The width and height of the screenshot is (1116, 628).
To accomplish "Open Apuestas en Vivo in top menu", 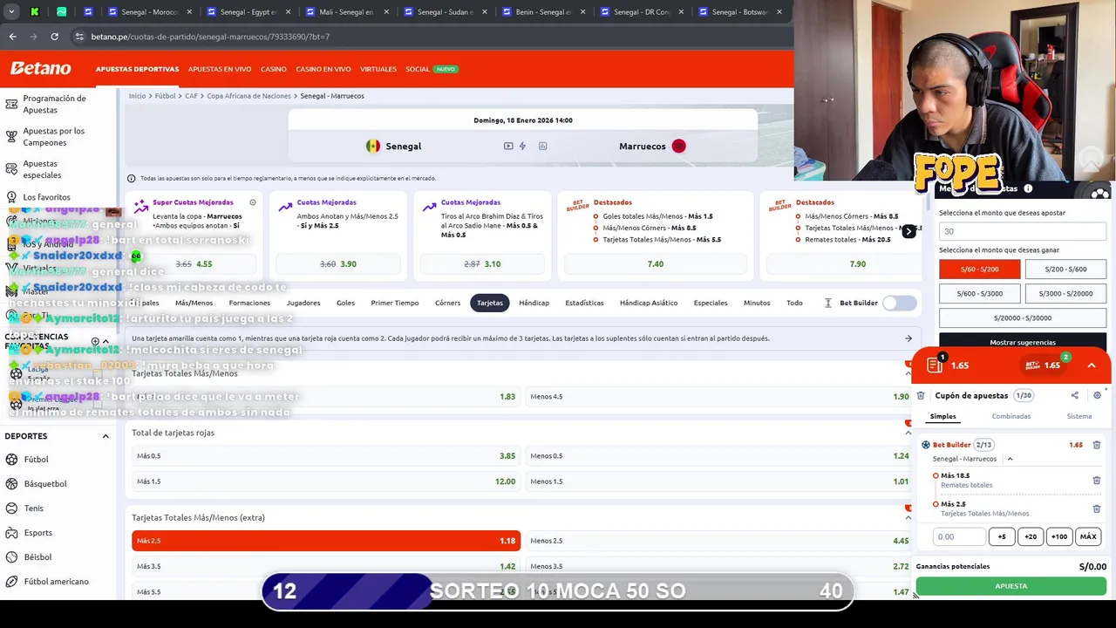I will (220, 69).
